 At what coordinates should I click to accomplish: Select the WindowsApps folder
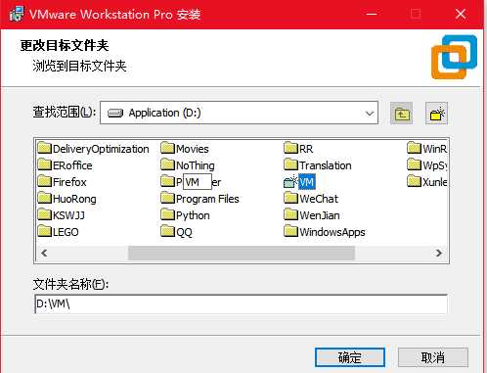point(325,232)
